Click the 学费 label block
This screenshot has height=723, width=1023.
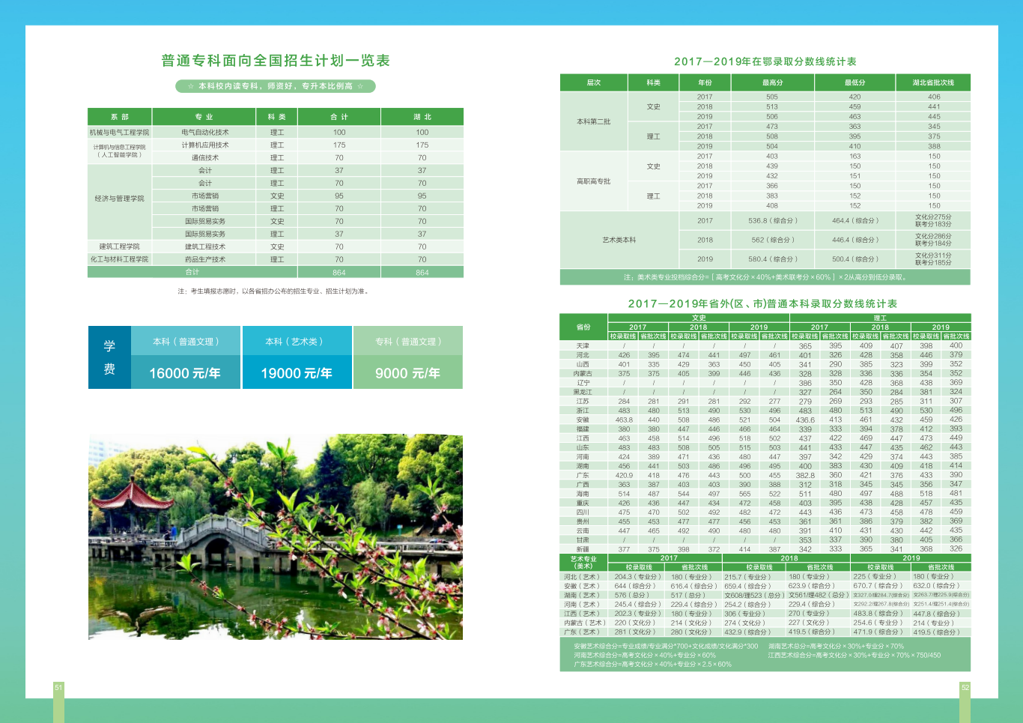[x=109, y=357]
